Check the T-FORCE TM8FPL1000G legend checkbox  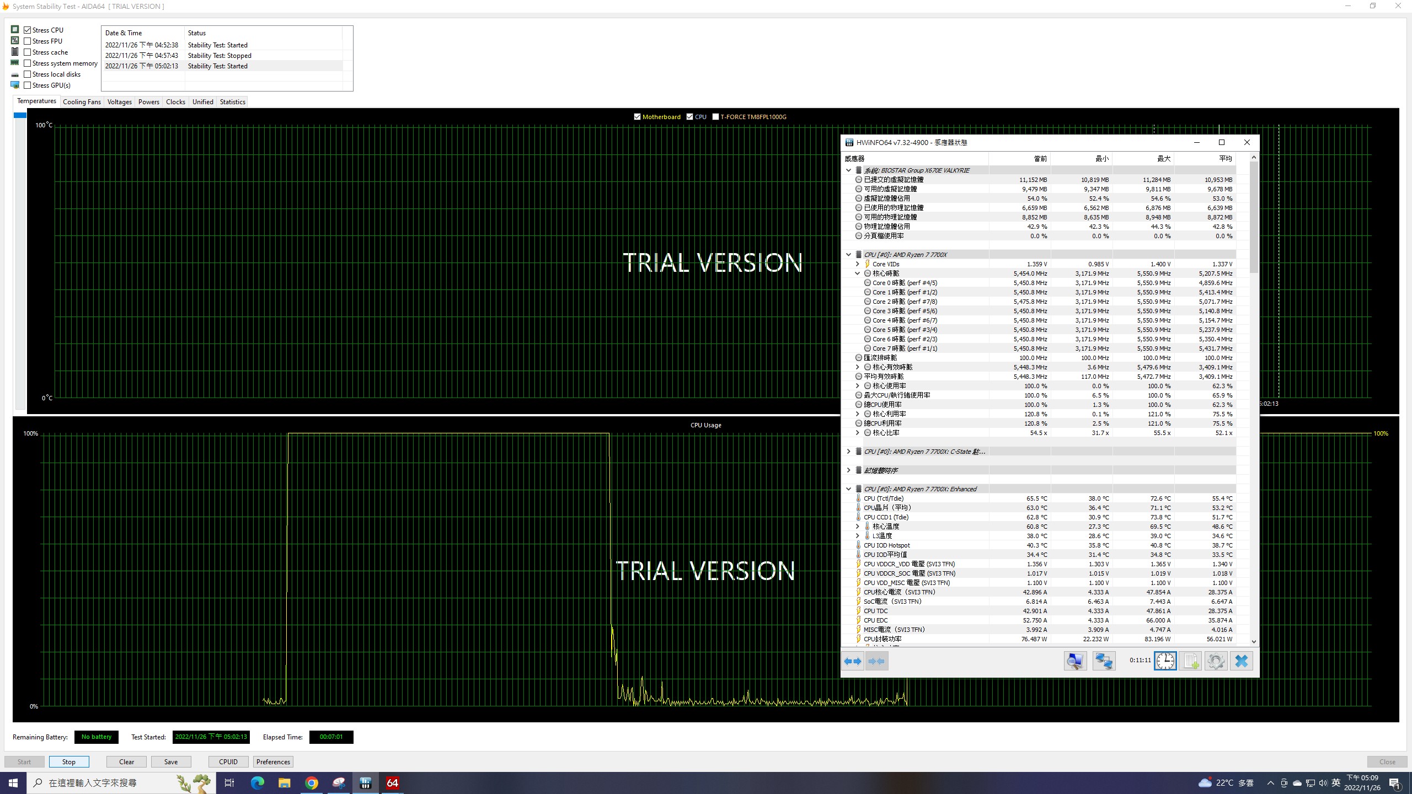715,116
